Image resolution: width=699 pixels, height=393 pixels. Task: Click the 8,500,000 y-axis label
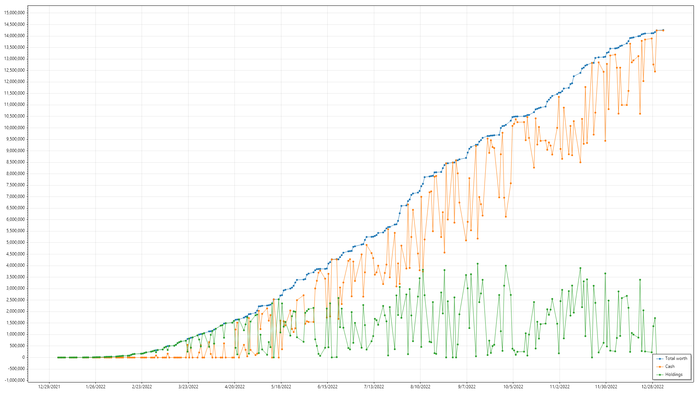click(x=16, y=162)
